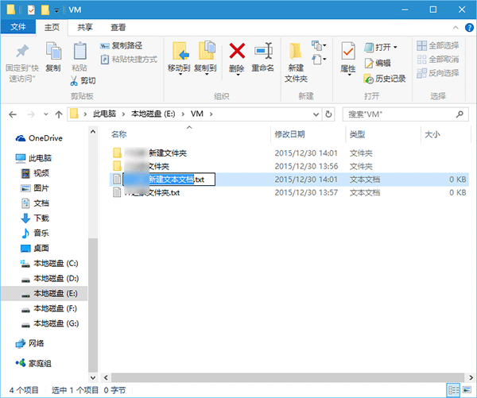Switch to the Home (主页) tab
This screenshot has height=398, width=477.
52,27
